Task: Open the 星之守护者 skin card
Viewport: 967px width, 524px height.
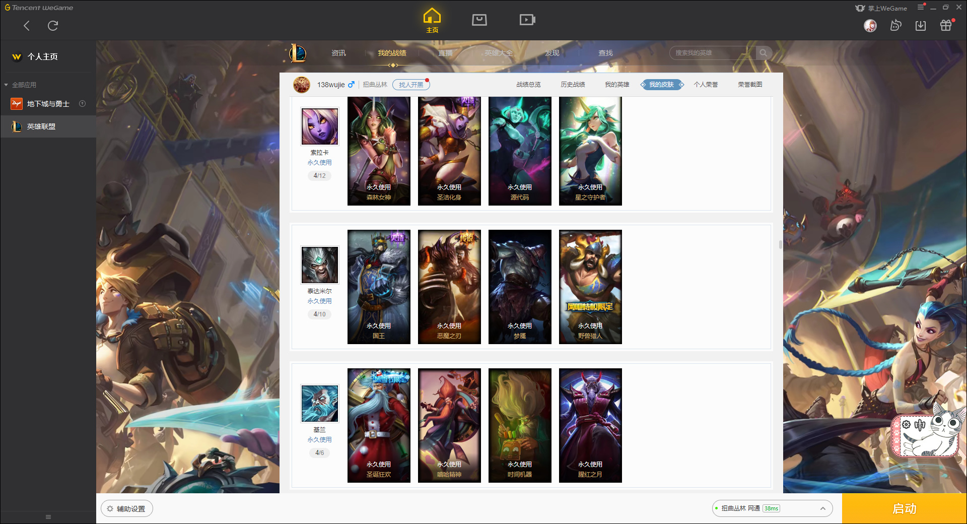Action: pos(590,151)
